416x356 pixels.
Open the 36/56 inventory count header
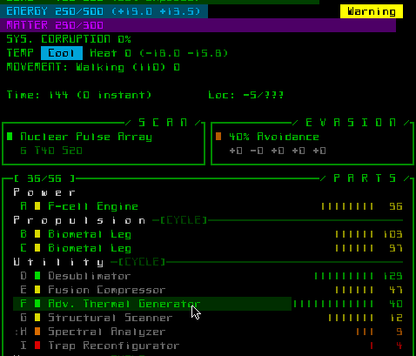(44, 178)
